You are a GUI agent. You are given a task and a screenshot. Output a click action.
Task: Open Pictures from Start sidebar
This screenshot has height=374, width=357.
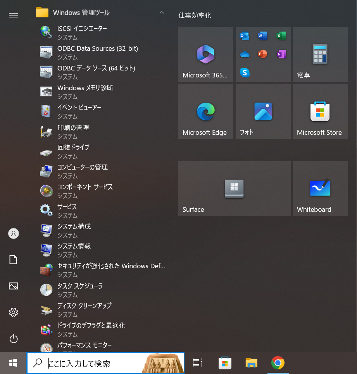point(13,286)
